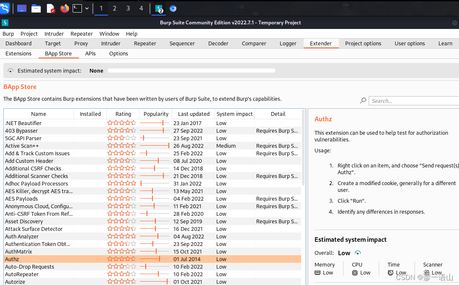Select the Adhoc Payload Processors row

[152, 184]
